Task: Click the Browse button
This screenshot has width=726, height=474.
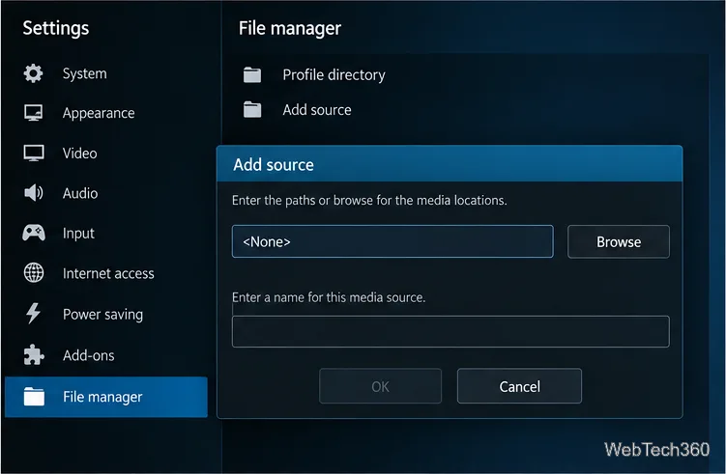Action: point(618,241)
